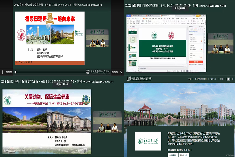235x157 pixels.
Task: Go to the 省市专区 navigation item
Action: [x=214, y=79]
